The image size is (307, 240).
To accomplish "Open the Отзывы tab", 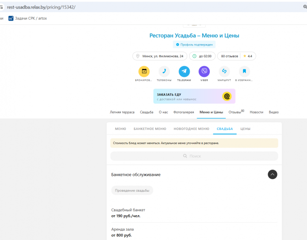I will coord(236,112).
